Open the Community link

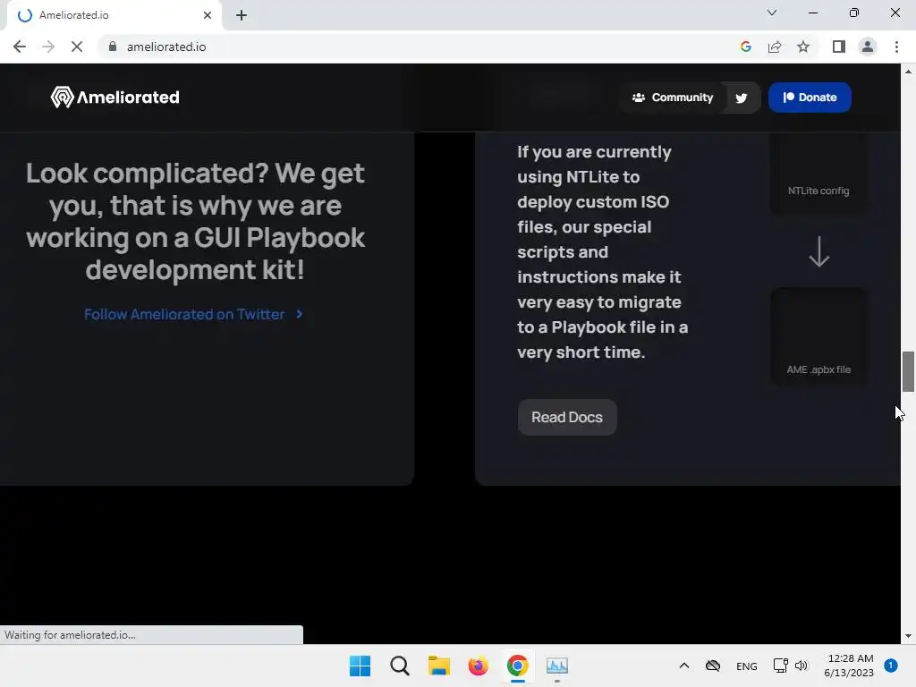click(673, 98)
